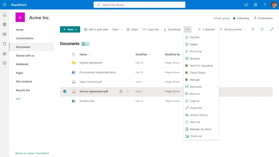Click the share icon on Service Agreement row

[x=121, y=91]
